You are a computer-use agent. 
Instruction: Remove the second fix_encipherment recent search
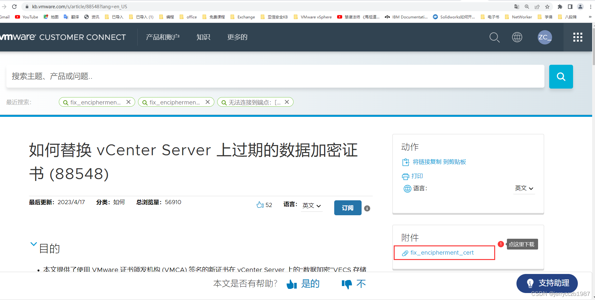[x=208, y=102]
